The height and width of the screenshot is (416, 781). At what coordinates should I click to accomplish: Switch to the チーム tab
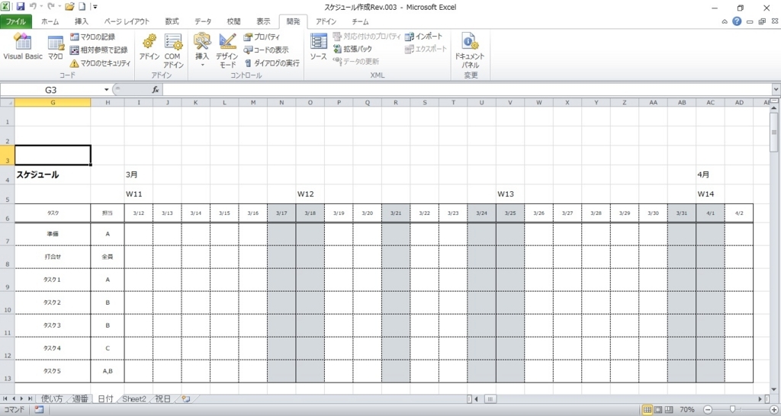pos(360,21)
